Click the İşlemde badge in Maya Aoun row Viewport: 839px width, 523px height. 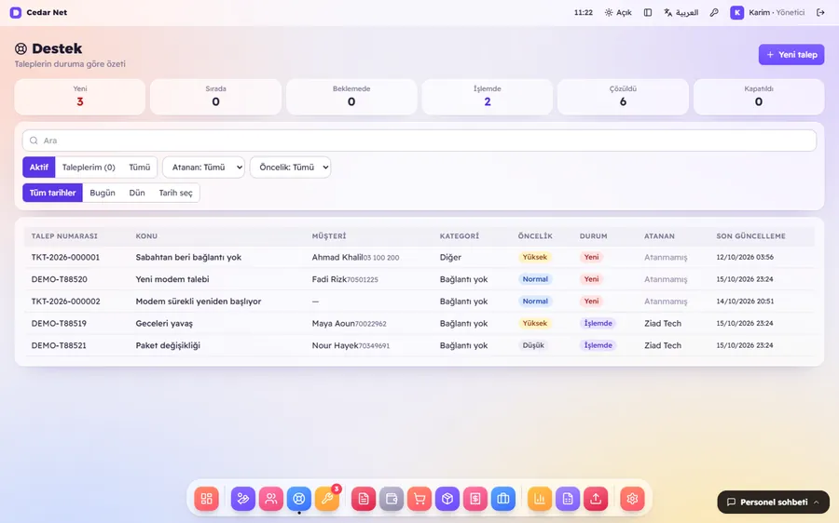pyautogui.click(x=598, y=323)
